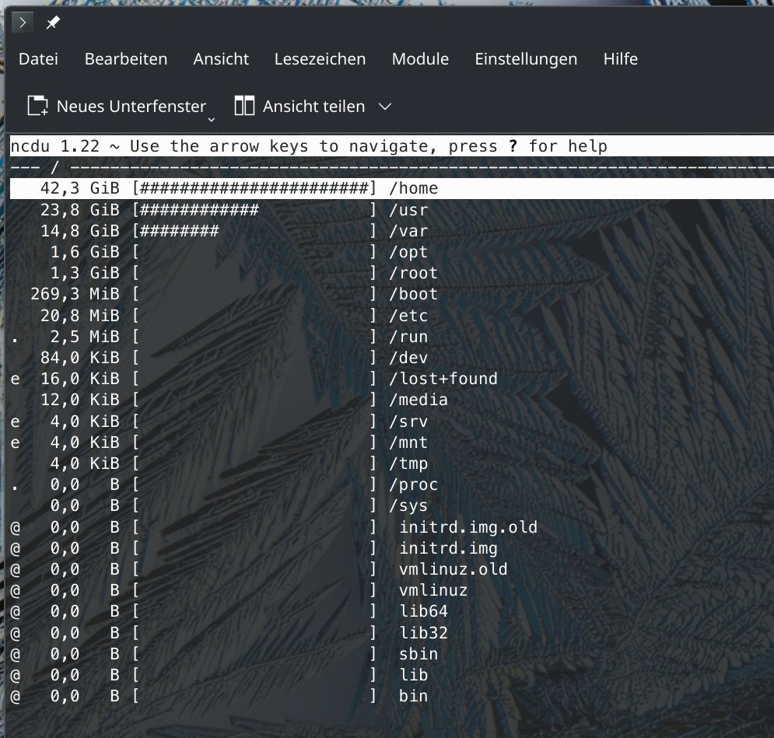Click the /usr directory entry
The image size is (774, 738).
tap(408, 210)
